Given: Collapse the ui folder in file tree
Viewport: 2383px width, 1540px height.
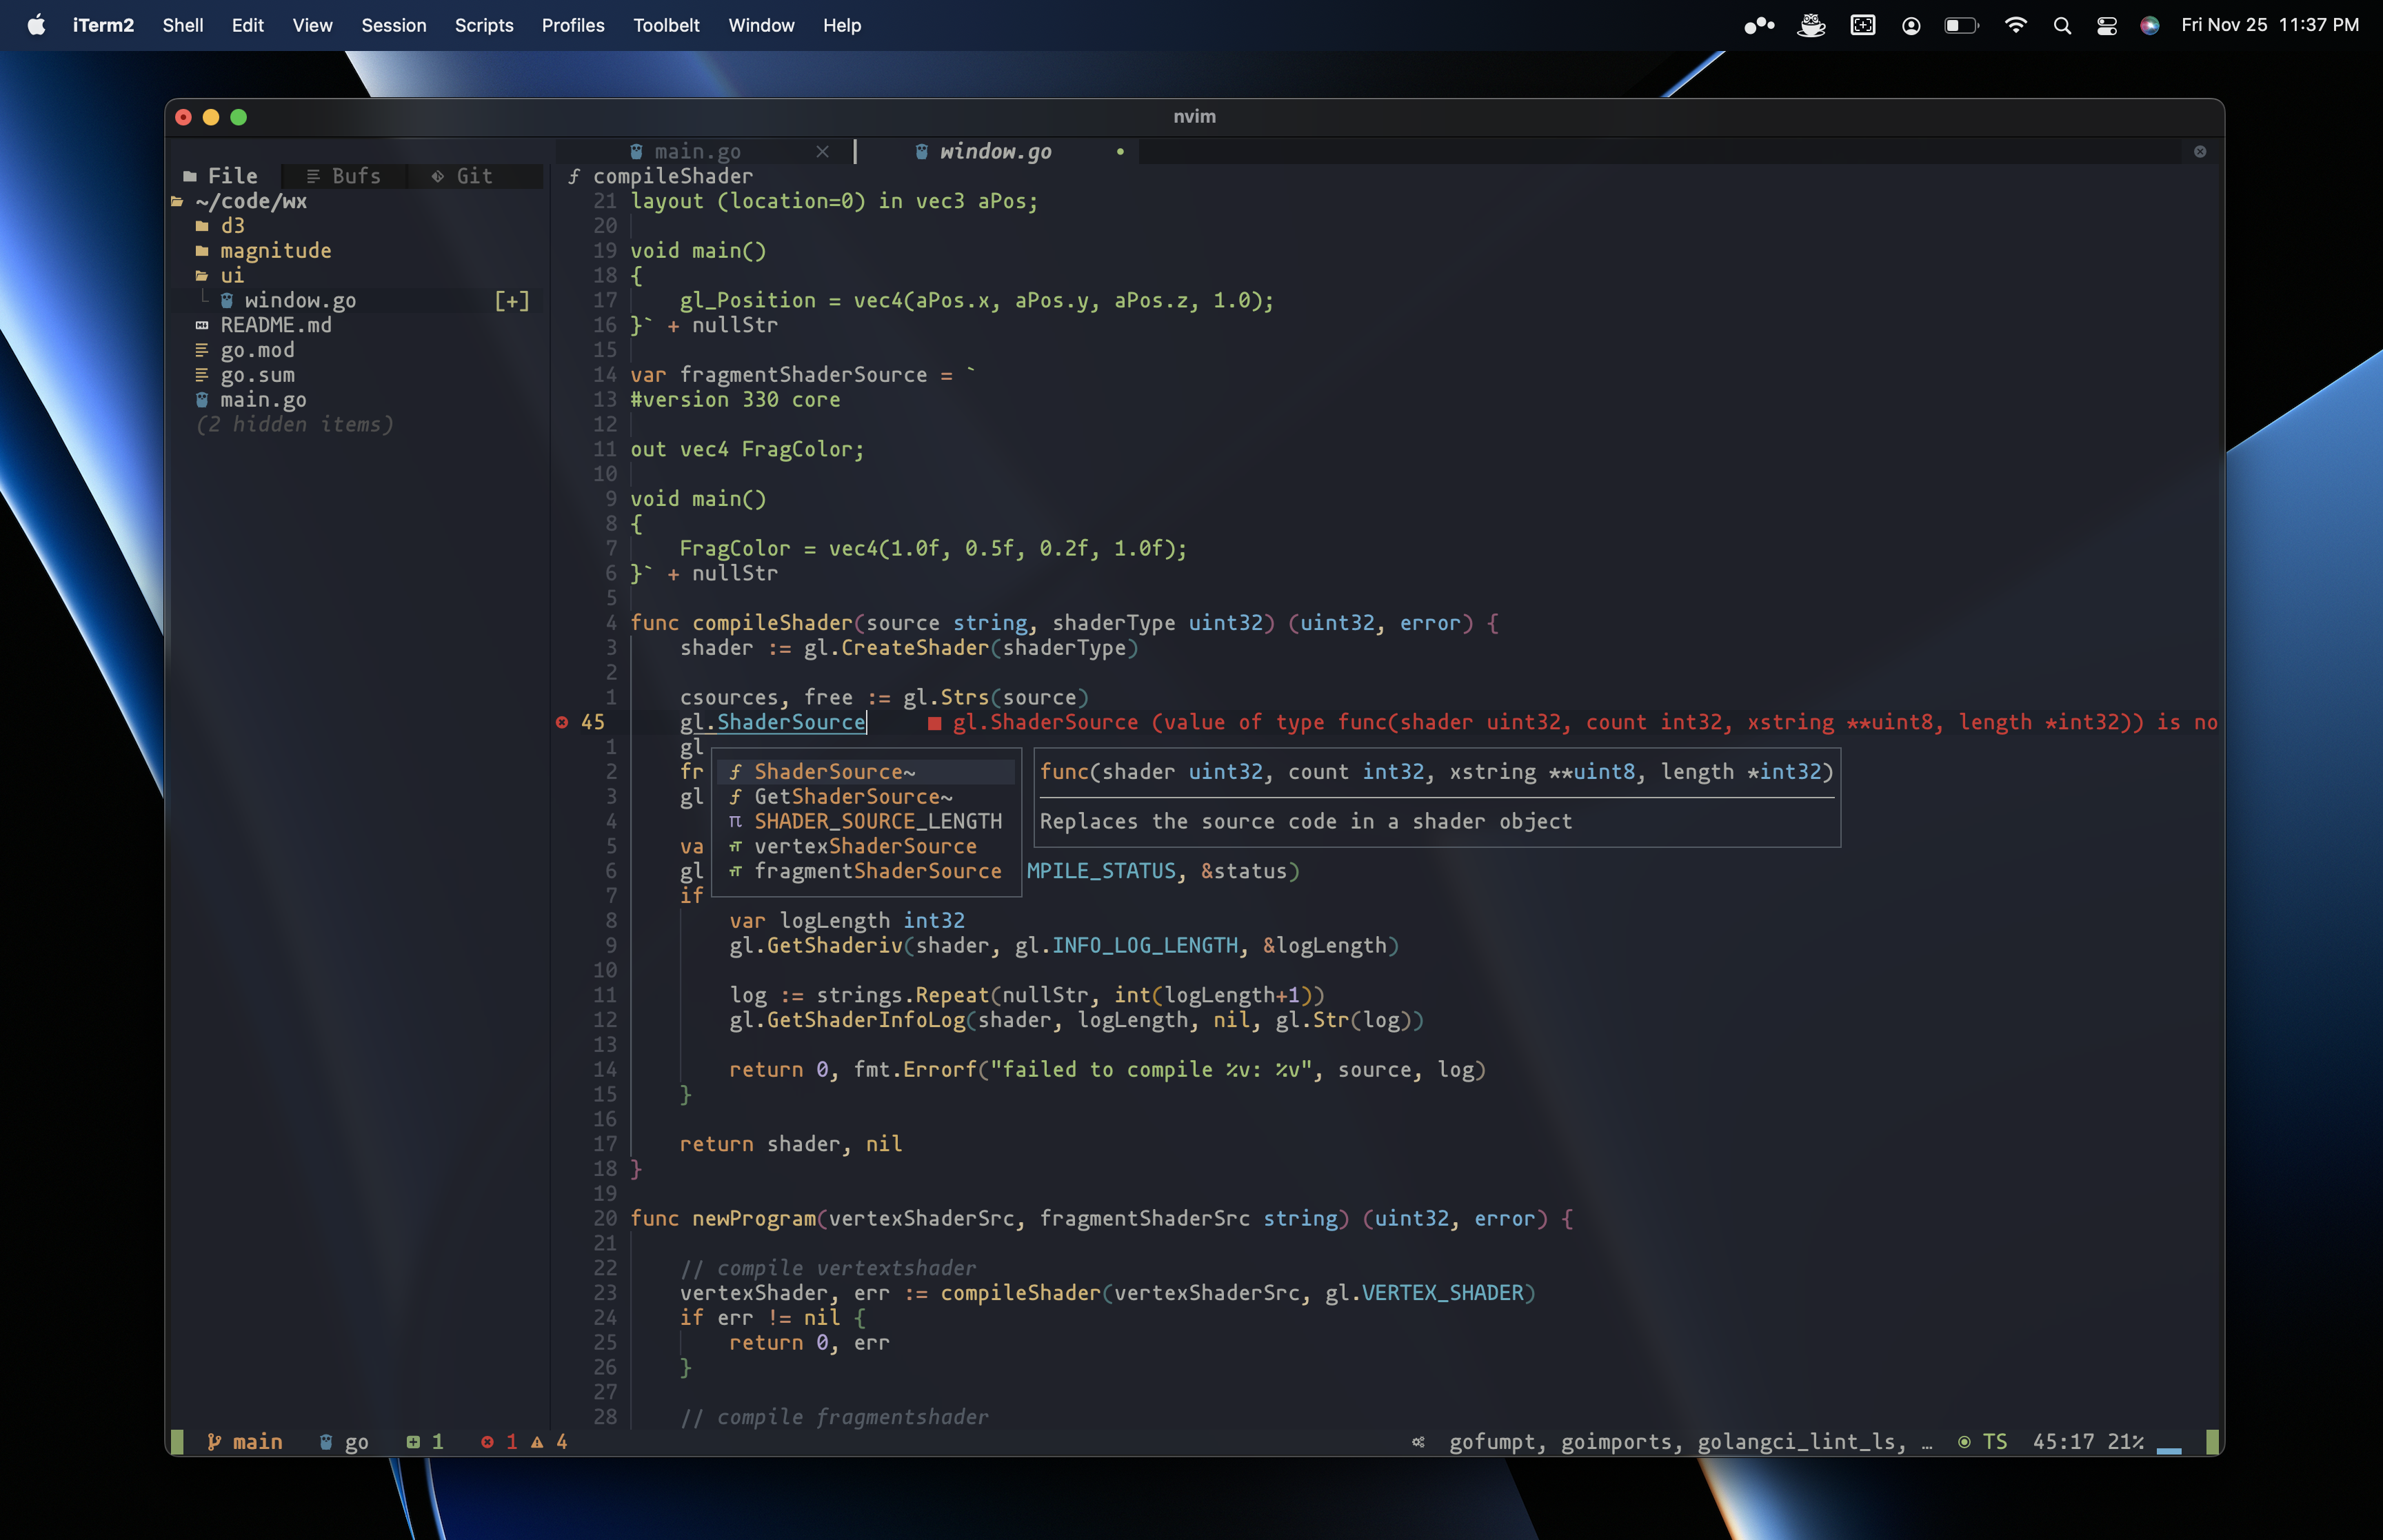Looking at the screenshot, I should click(x=232, y=276).
